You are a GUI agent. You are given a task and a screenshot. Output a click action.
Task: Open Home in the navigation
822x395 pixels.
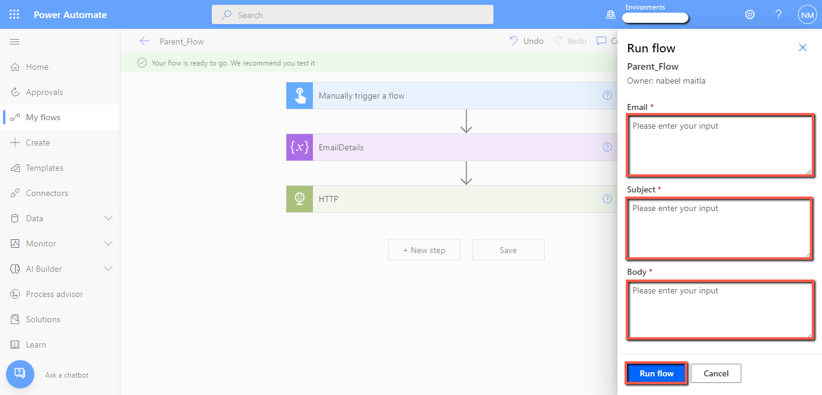(60, 67)
